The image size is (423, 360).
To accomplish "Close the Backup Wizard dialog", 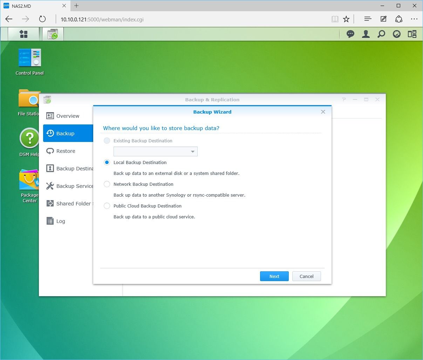I will (x=323, y=112).
